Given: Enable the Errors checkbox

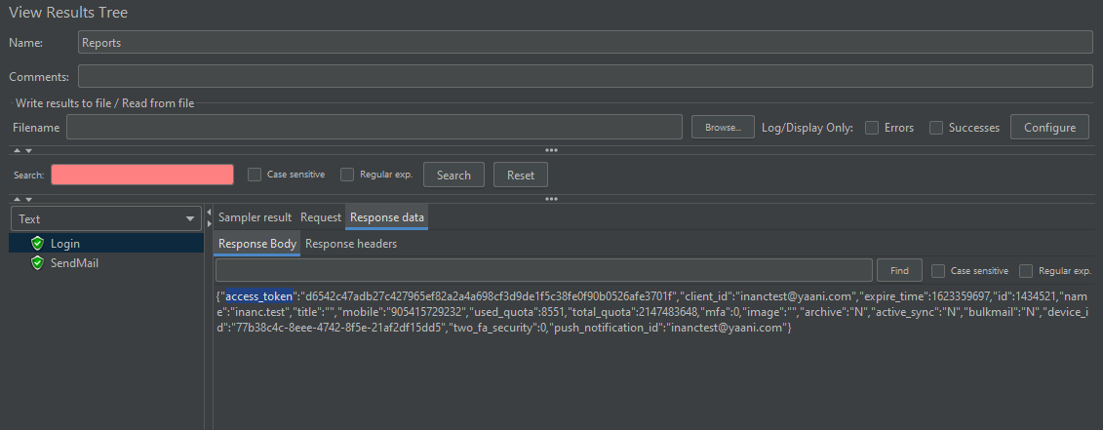Looking at the screenshot, I should click(872, 128).
